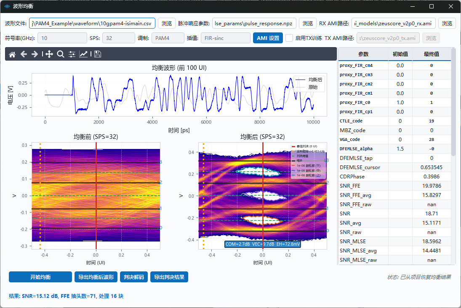Browse for the waveform file
461x308 pixels.
pyautogui.click(x=167, y=23)
